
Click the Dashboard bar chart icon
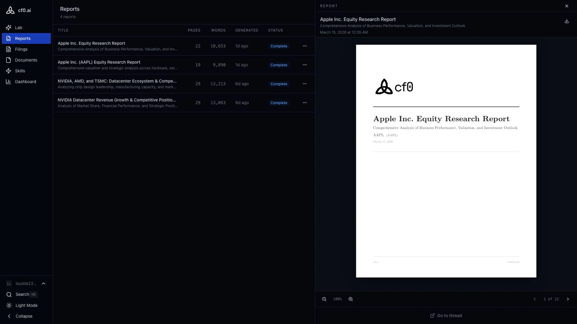pyautogui.click(x=9, y=82)
